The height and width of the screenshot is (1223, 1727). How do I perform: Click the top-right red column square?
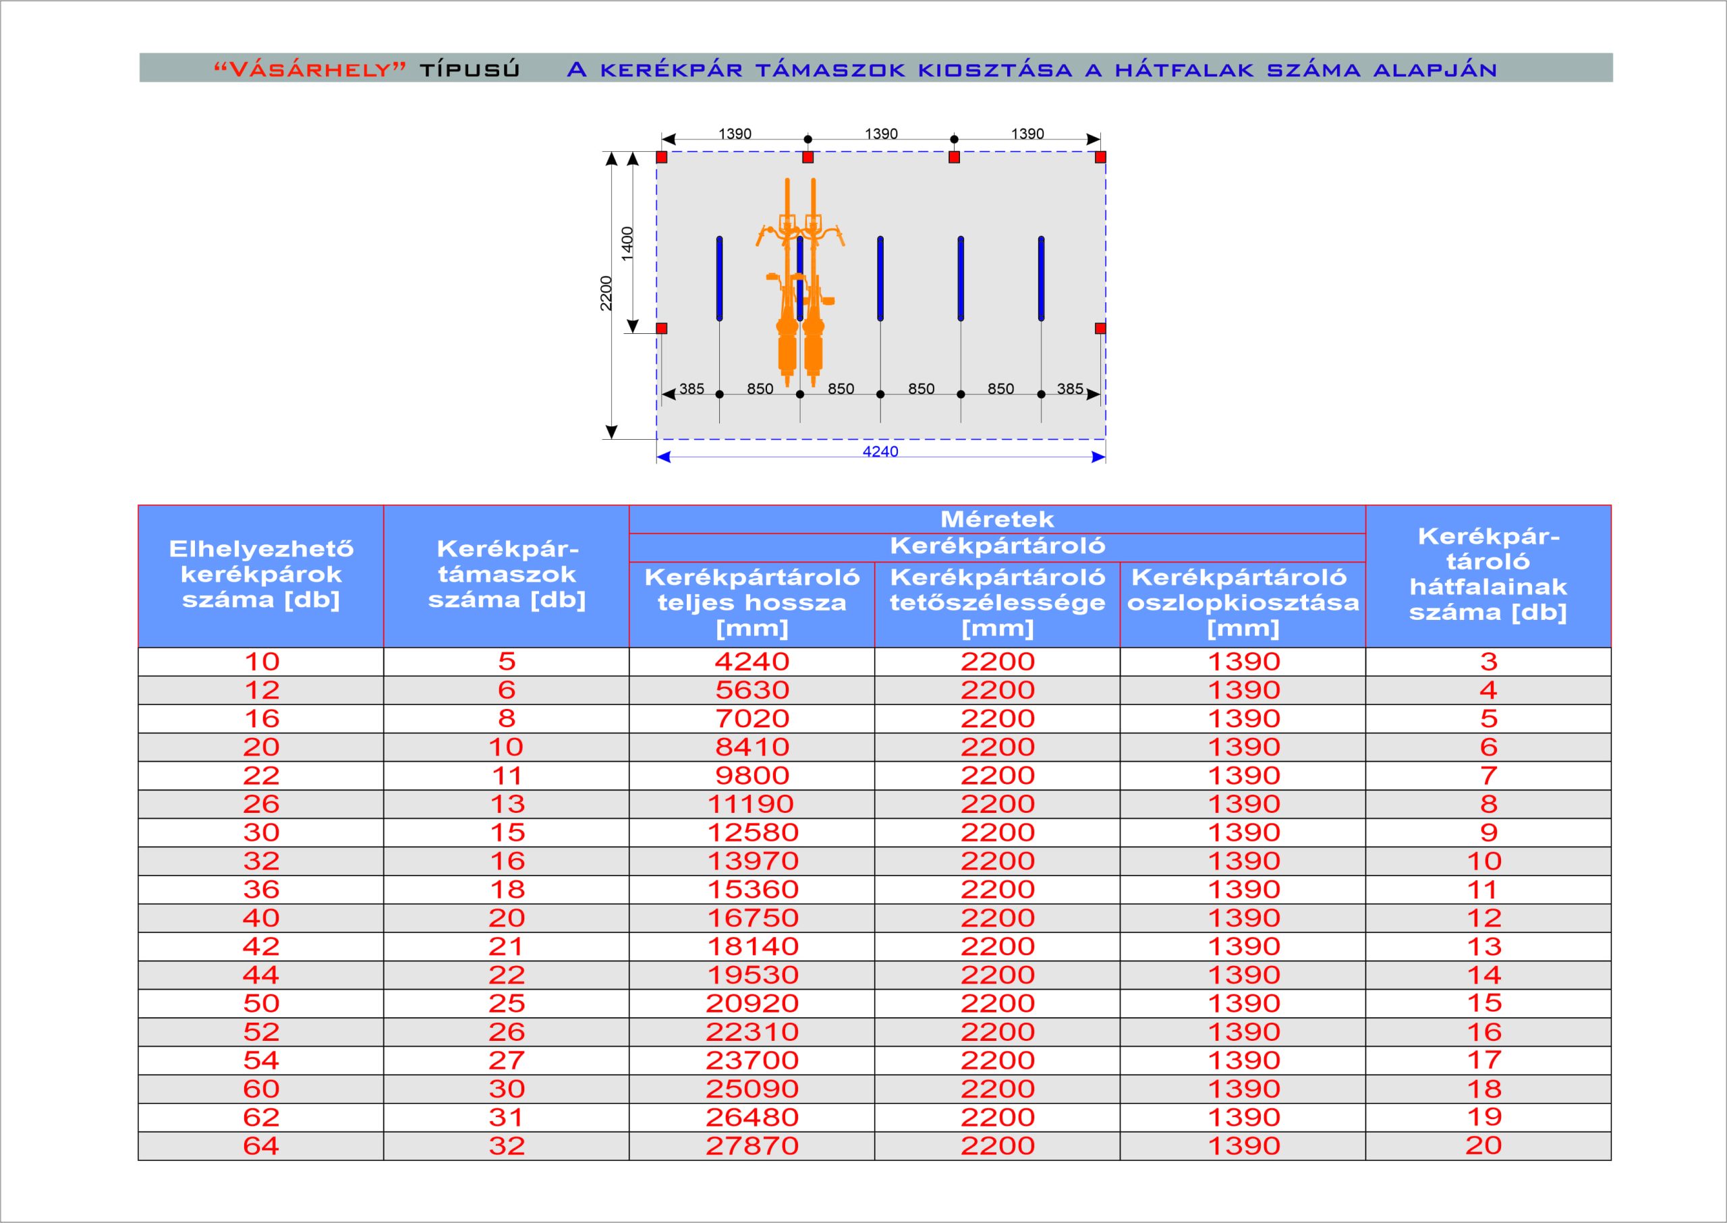(1100, 157)
